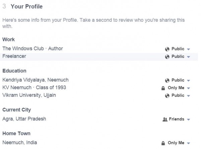Expand privacy arrow on the Freelancer row
The image size is (201, 149).
pyautogui.click(x=188, y=57)
